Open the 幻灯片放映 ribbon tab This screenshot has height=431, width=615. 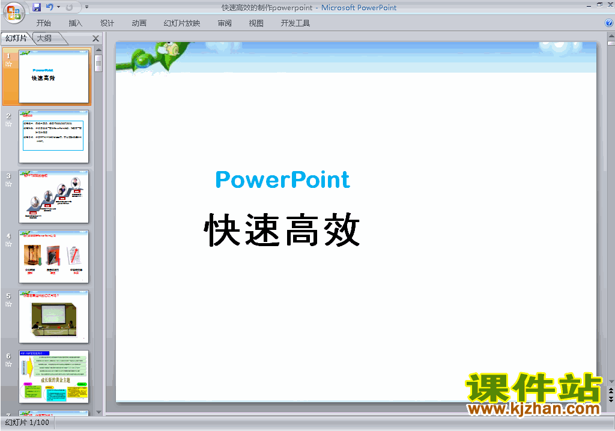click(182, 23)
